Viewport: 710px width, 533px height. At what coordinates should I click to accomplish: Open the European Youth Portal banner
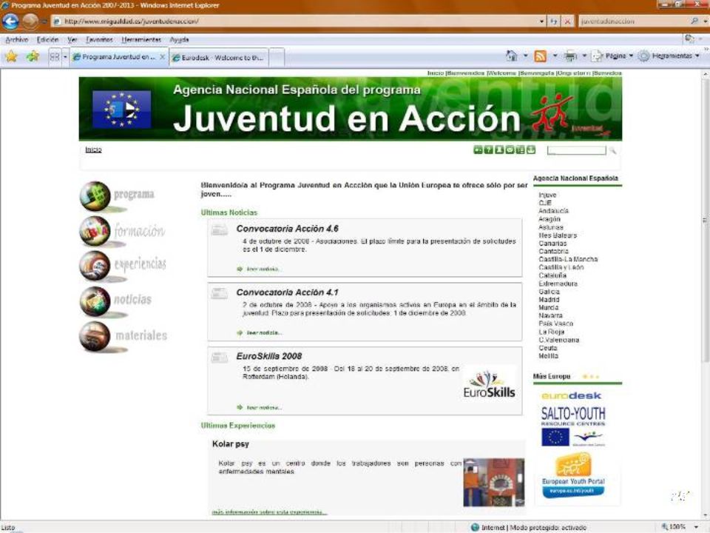point(573,476)
